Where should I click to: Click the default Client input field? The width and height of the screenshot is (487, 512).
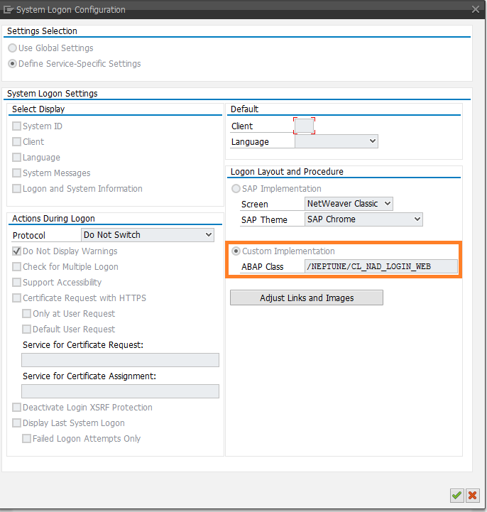[304, 126]
